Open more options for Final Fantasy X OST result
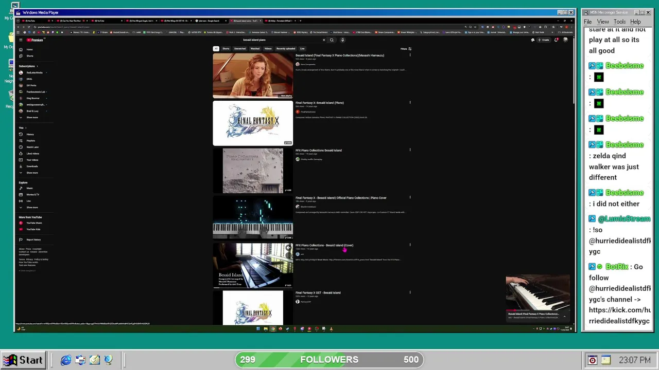This screenshot has width=659, height=370. point(410,292)
